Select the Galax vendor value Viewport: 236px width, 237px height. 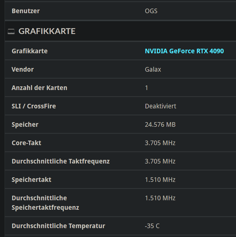(x=153, y=70)
